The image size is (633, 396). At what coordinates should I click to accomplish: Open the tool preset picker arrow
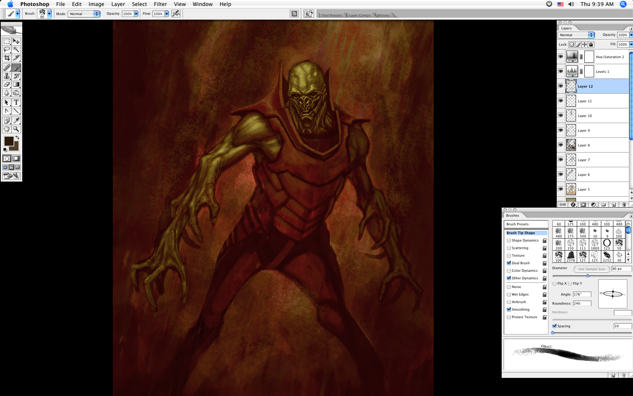17,14
